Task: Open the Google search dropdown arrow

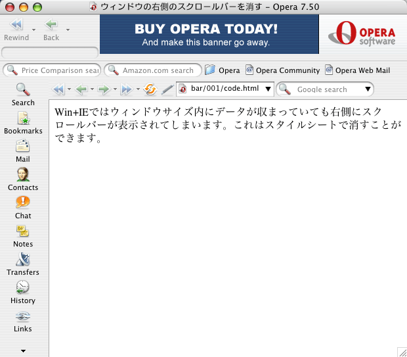Action: point(368,89)
